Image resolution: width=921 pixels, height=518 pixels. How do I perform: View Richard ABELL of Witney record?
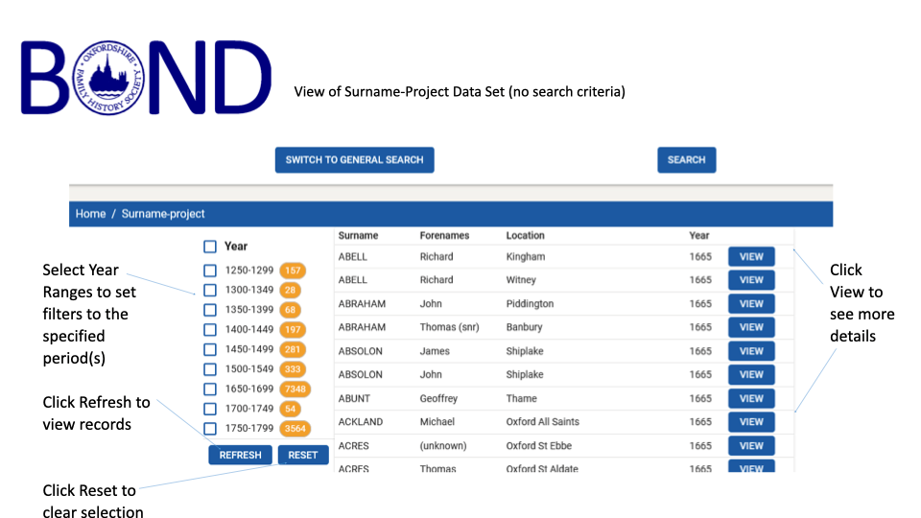pos(751,280)
